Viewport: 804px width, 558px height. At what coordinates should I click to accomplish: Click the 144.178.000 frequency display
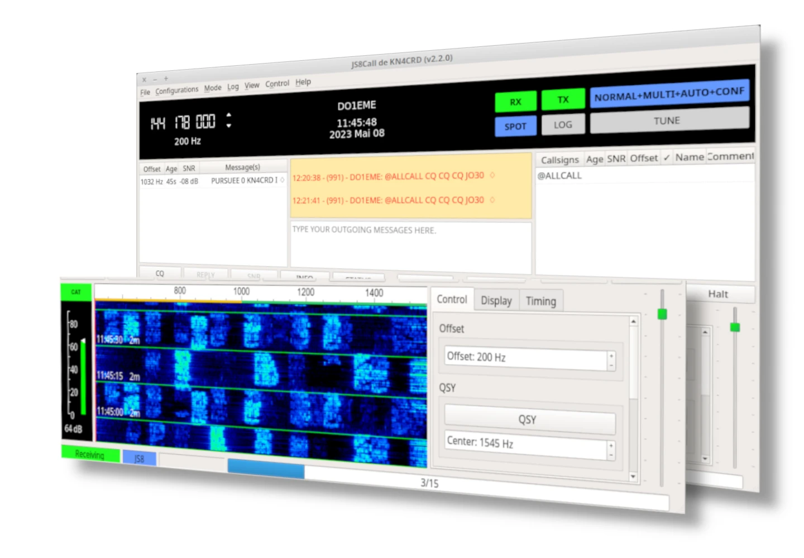pos(183,122)
